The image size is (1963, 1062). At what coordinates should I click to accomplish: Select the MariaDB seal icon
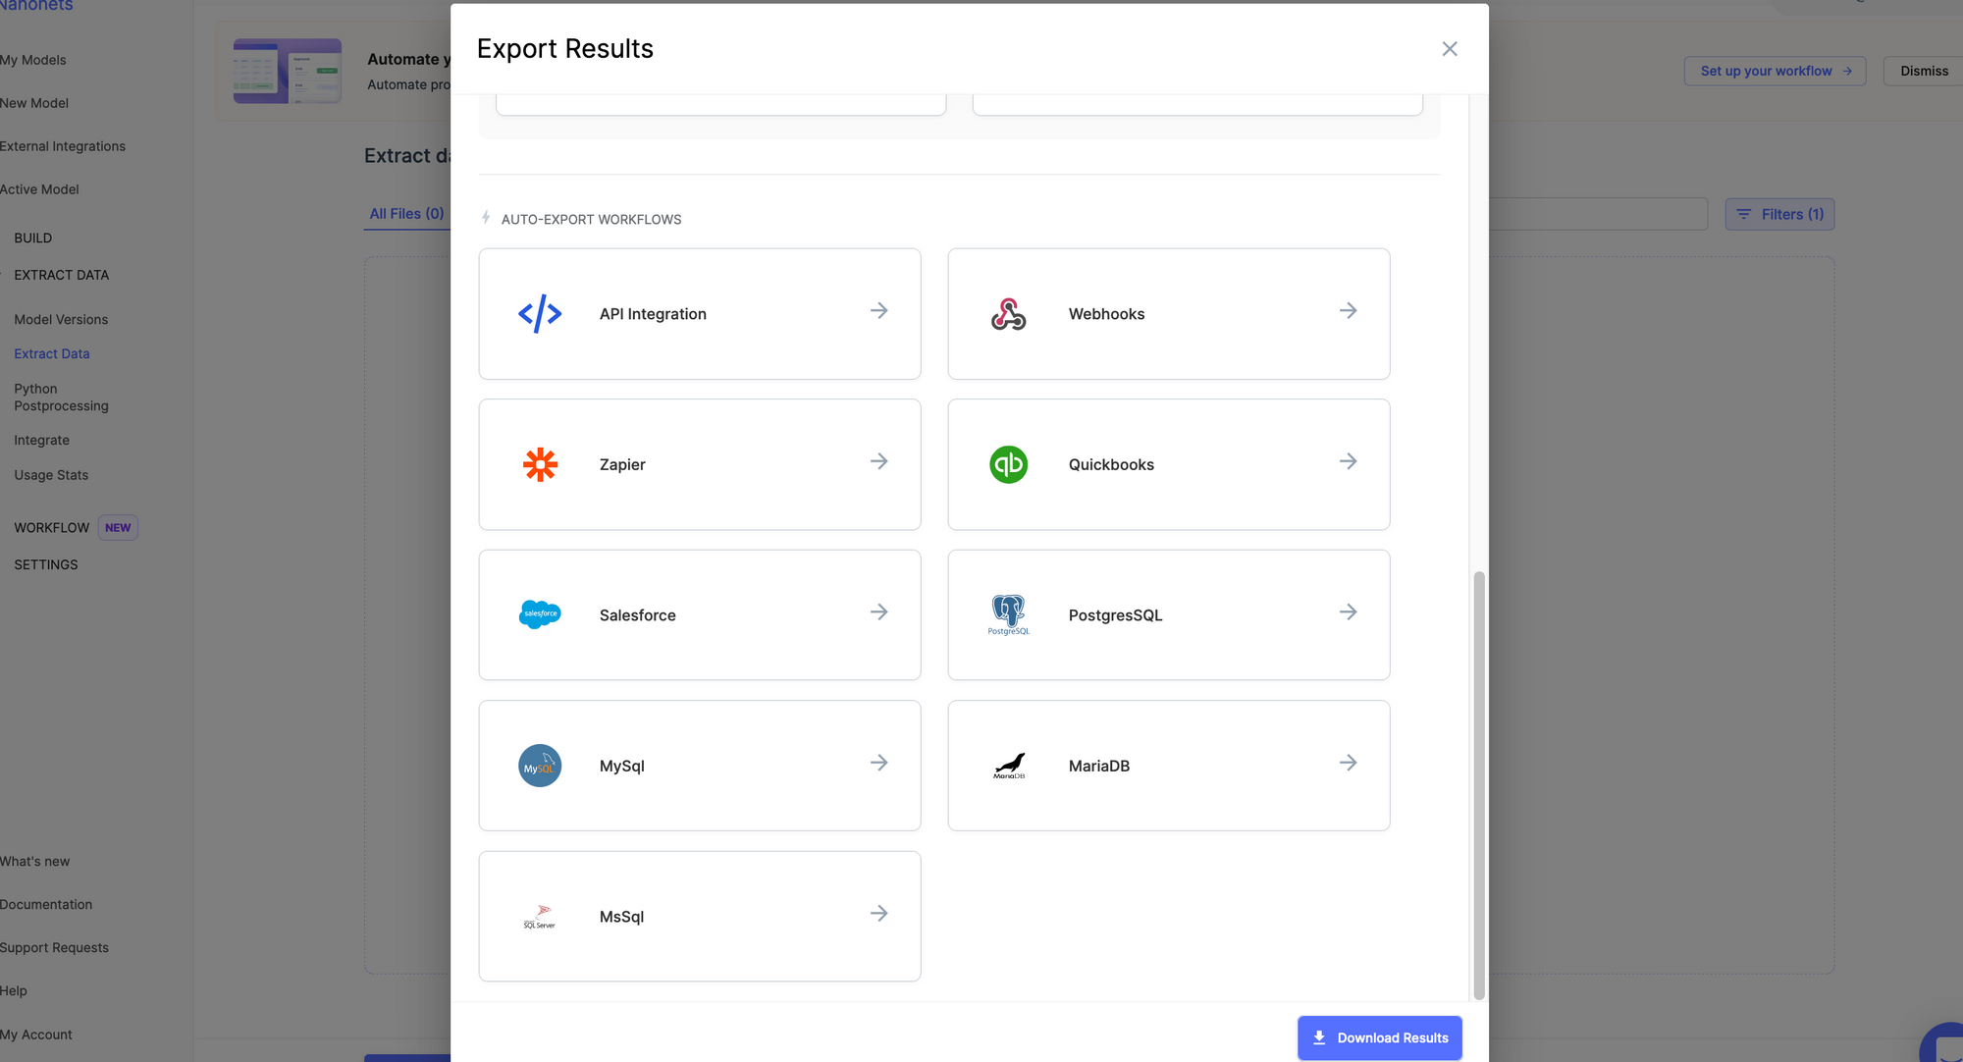tap(1008, 766)
